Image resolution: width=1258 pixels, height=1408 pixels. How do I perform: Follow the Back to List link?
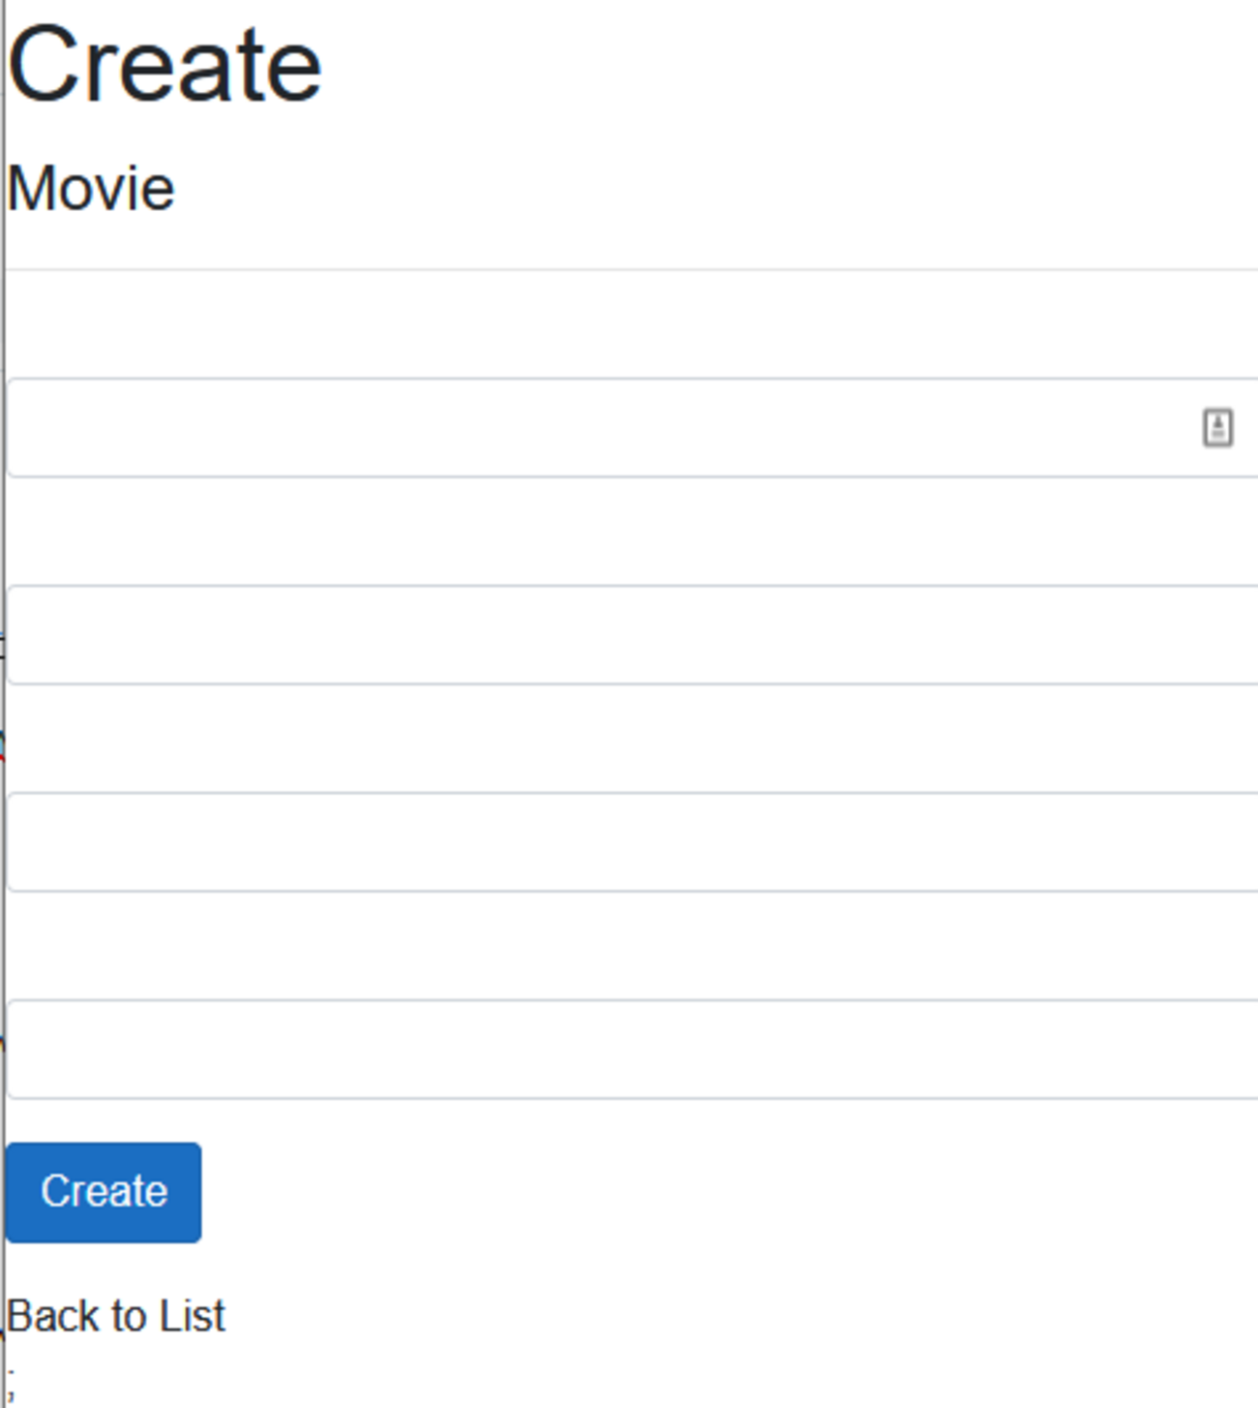click(115, 1316)
